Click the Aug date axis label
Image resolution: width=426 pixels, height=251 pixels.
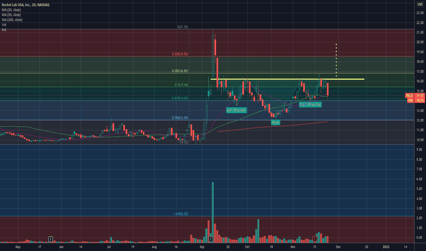[x=154, y=247]
